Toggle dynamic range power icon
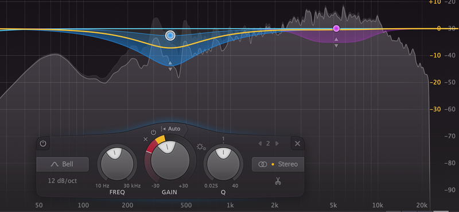 point(153,132)
